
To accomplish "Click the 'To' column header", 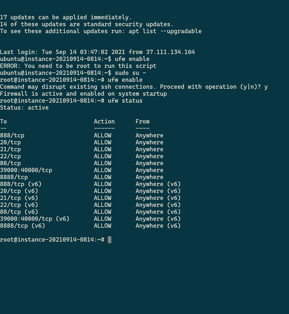I will pos(3,122).
